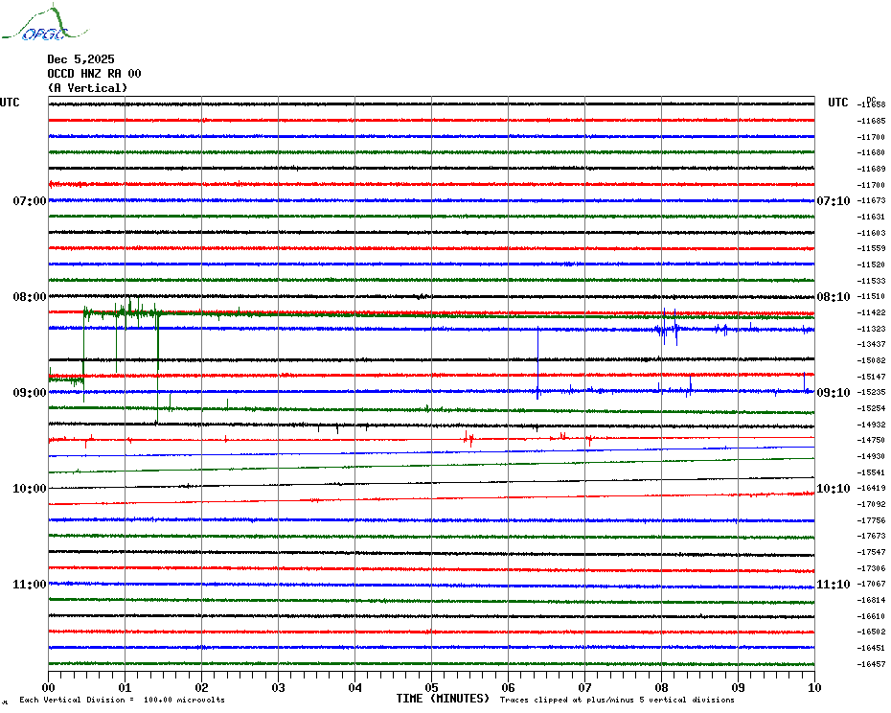Viewport: 891px width, 713px height.
Task: Click the 'Traces clipped' footer note
Action: point(617,700)
